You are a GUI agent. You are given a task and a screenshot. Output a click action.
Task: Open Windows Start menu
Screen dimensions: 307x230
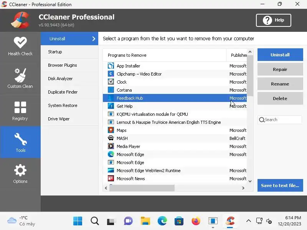(x=78, y=221)
